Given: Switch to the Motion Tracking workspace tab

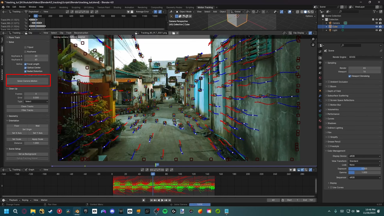Looking at the screenshot, I should (205, 7).
